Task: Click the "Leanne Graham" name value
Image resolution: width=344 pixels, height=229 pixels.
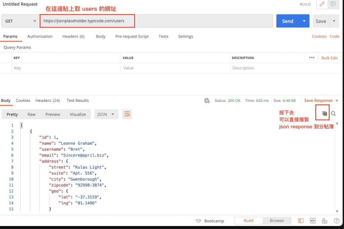Action: coord(76,143)
